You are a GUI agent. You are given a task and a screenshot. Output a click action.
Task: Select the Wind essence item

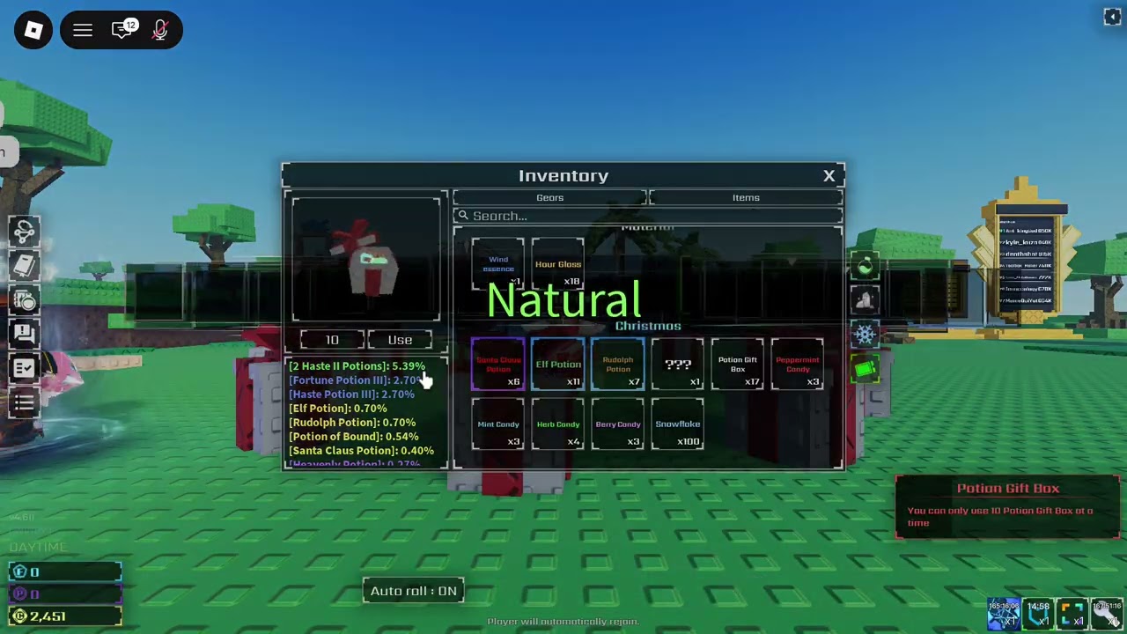498,264
